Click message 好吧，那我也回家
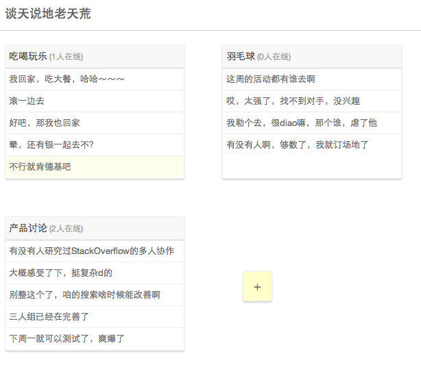This screenshot has height=365, width=421. (x=45, y=123)
